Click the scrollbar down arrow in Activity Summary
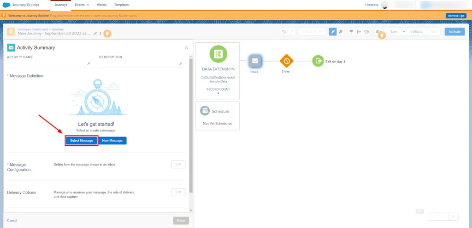472x228 pixels. click(191, 210)
